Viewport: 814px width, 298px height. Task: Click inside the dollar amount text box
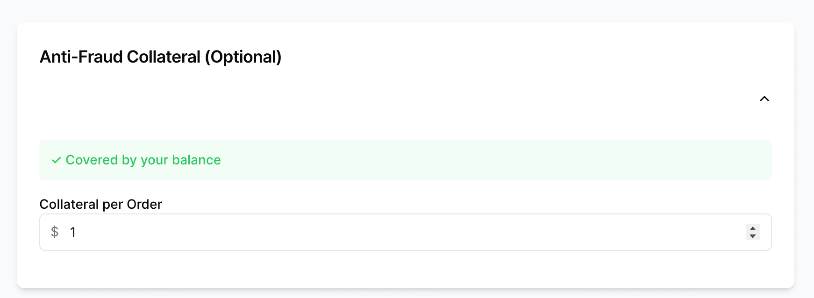[327, 232]
